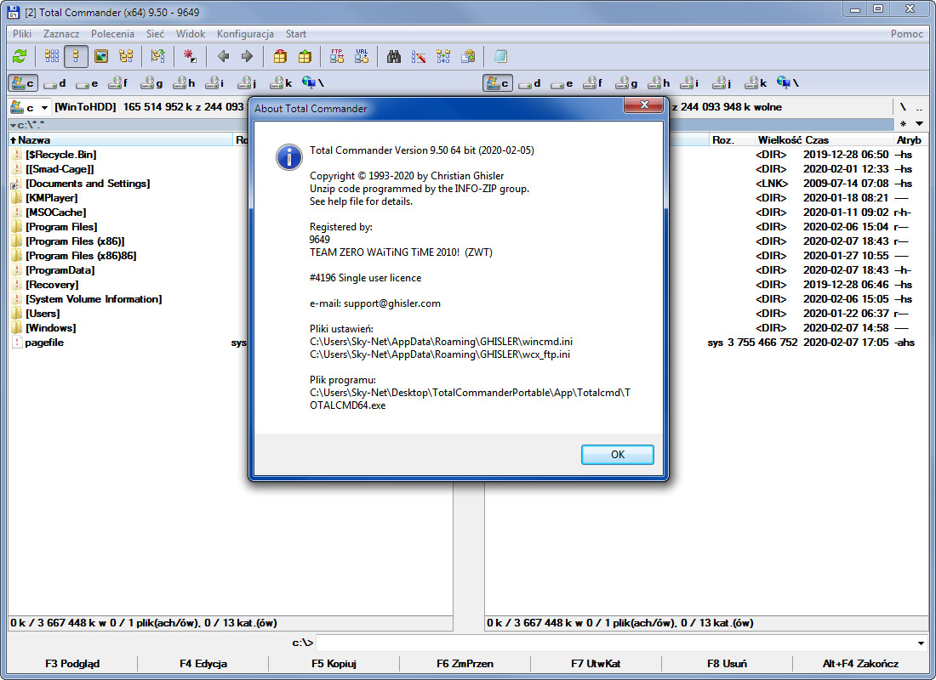Open the binoculars search icon
The width and height of the screenshot is (936, 680).
394,57
